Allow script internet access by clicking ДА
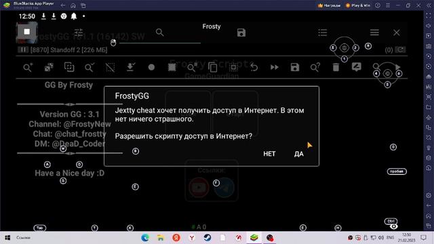Image resolution: width=434 pixels, height=244 pixels. pyautogui.click(x=299, y=154)
